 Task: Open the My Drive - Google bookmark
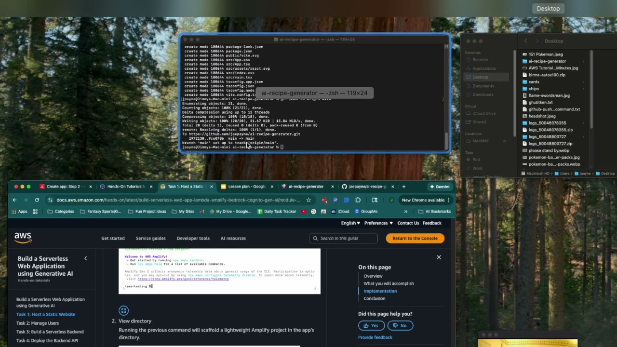[x=230, y=212]
